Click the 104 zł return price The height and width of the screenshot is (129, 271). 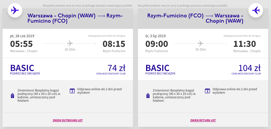(x=250, y=68)
